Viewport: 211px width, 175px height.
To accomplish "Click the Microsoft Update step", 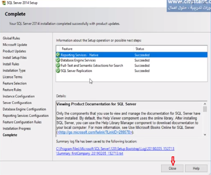I will [15, 45].
